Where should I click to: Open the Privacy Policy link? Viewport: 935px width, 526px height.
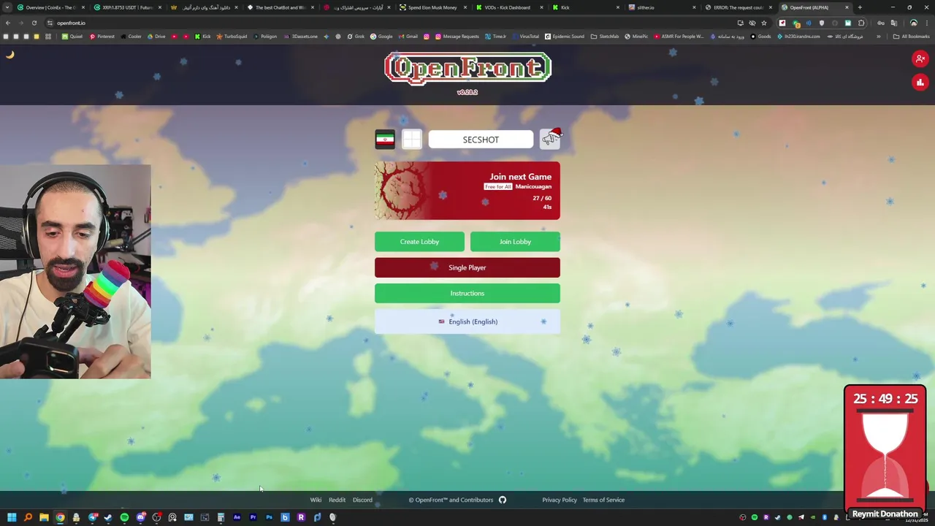560,500
